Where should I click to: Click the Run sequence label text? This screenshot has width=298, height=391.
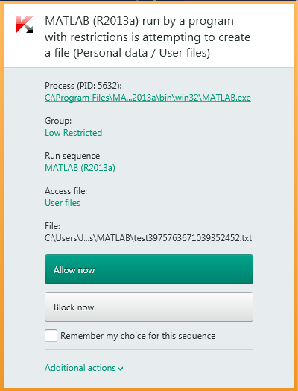[x=73, y=156]
